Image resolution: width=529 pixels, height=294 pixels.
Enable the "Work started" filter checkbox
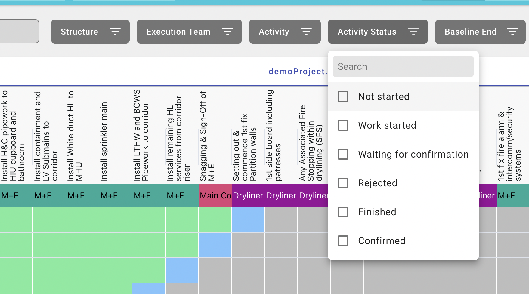(x=343, y=125)
